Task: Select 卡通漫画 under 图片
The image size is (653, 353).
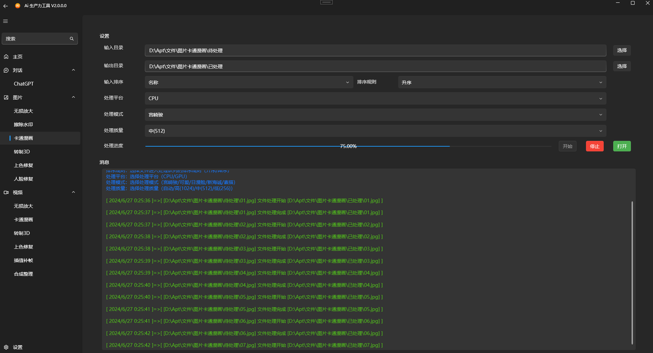Action: 40,138
